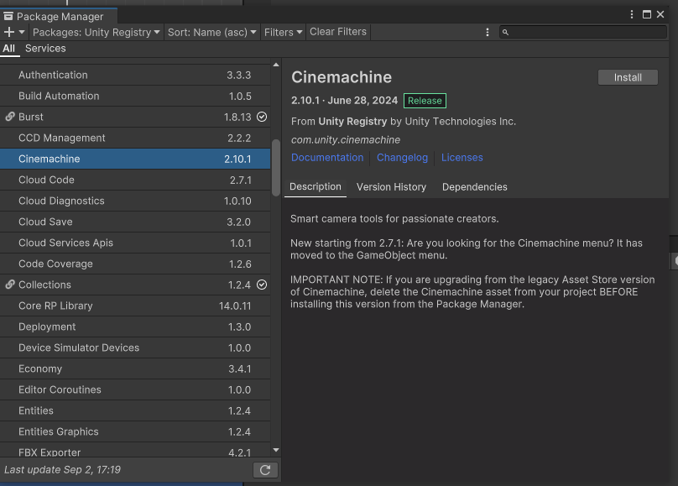Select the Code Coverage package
Image resolution: width=678 pixels, height=486 pixels.
tap(135, 264)
